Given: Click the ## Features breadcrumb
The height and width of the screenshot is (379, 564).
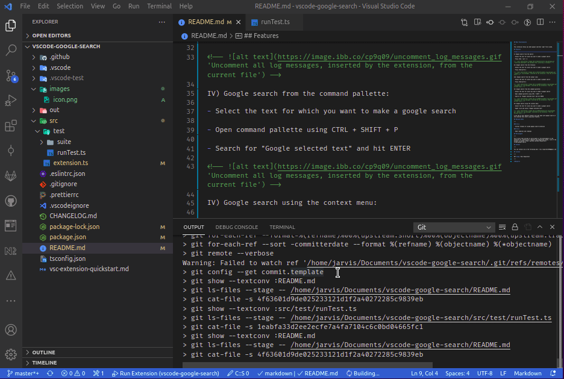Looking at the screenshot, I should click(257, 36).
